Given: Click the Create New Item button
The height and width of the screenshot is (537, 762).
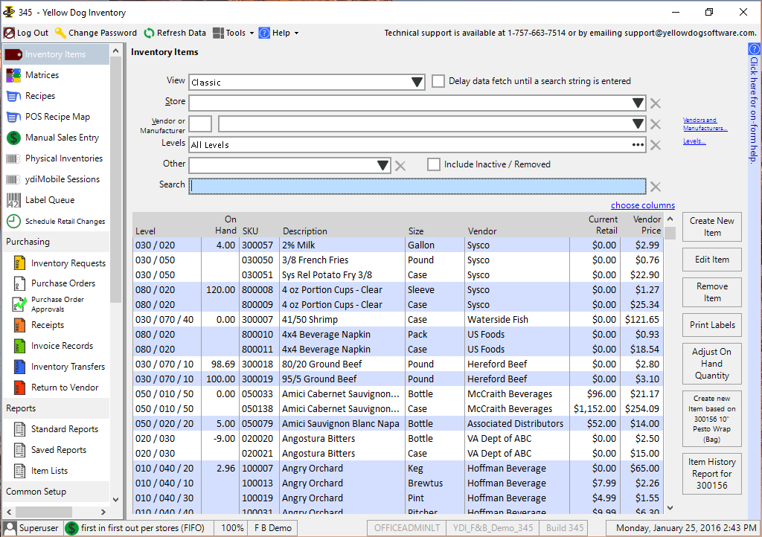Looking at the screenshot, I should pos(711,227).
